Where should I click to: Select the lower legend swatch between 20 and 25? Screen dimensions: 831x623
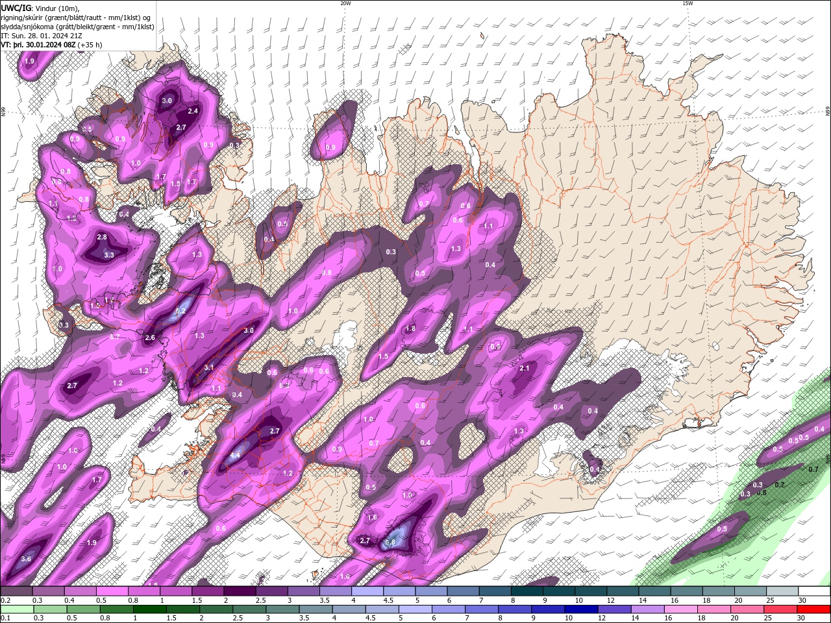(747, 609)
